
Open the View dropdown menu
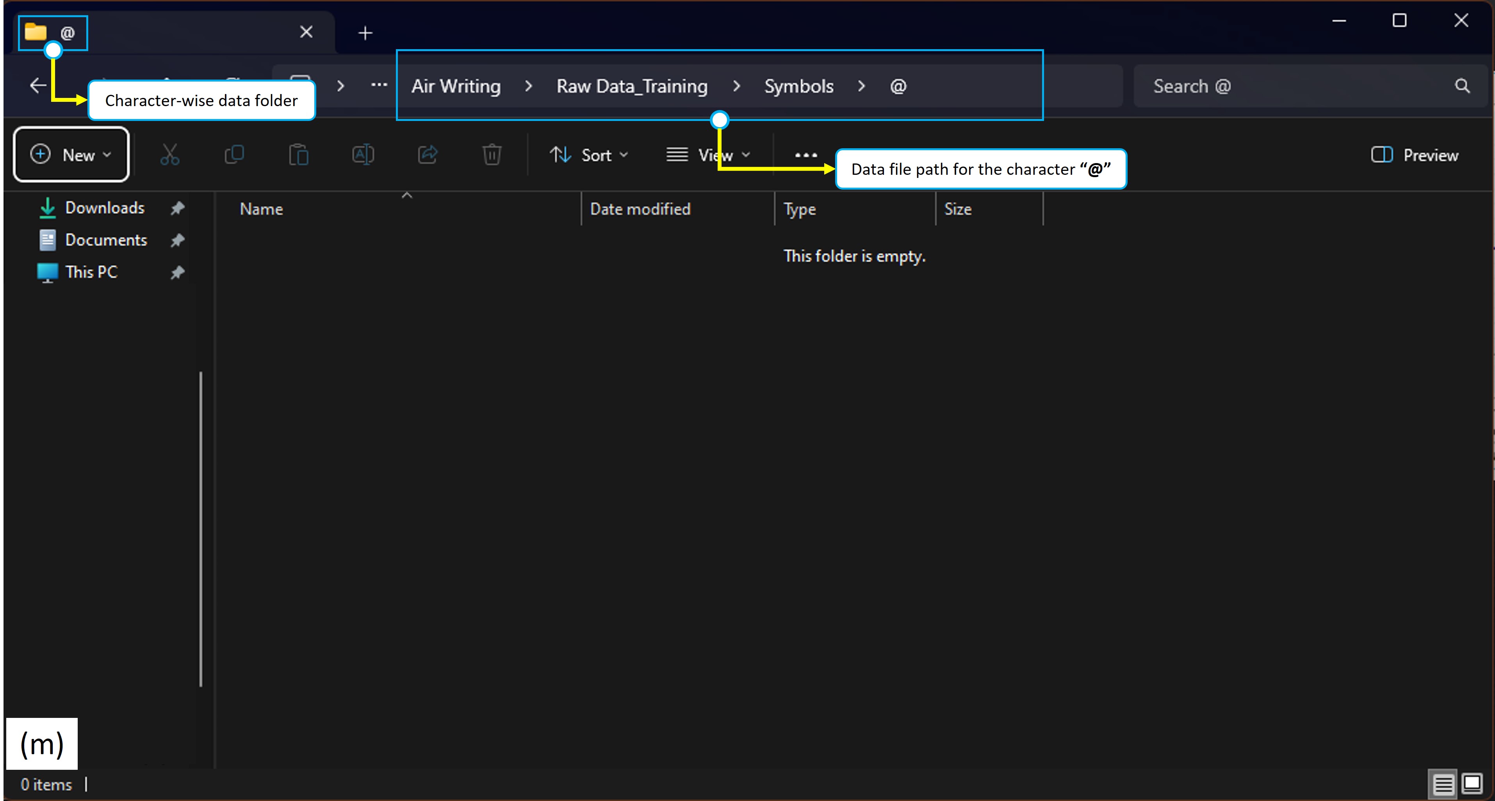(708, 155)
